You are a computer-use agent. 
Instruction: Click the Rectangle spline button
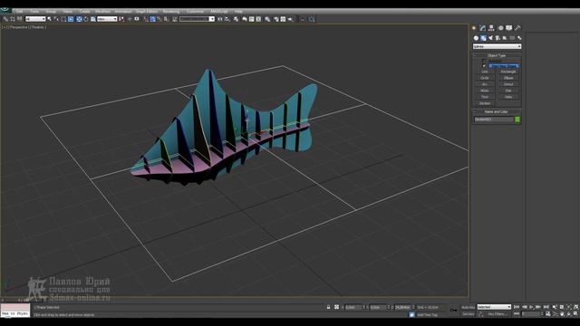point(508,72)
